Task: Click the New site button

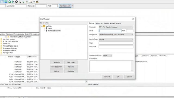Action: (57, 62)
